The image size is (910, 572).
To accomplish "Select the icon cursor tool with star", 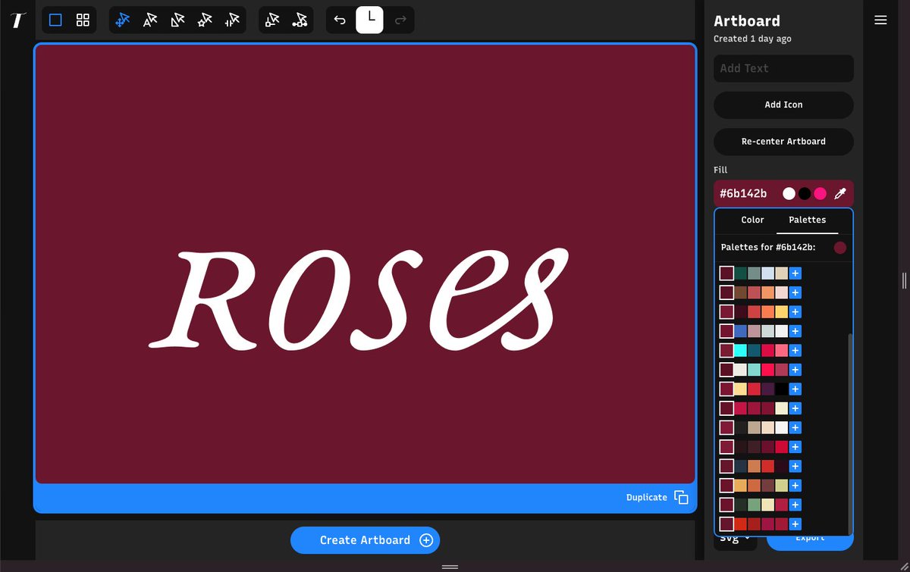I will pos(205,20).
